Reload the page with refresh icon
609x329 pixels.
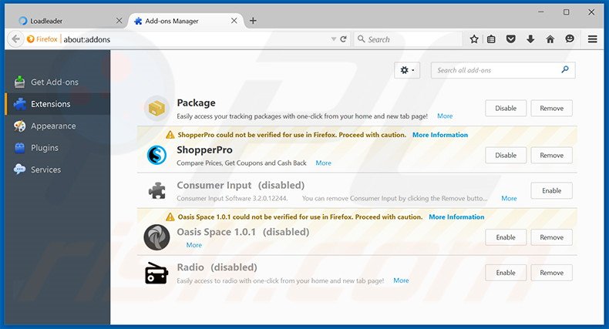pyautogui.click(x=343, y=39)
